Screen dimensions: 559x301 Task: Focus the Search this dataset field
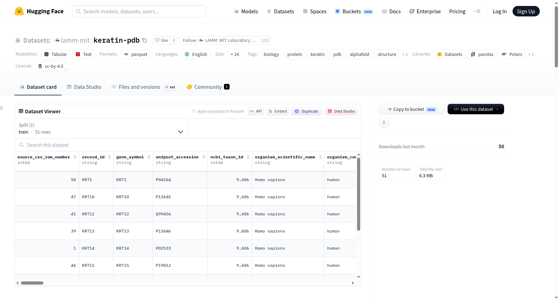(x=188, y=145)
